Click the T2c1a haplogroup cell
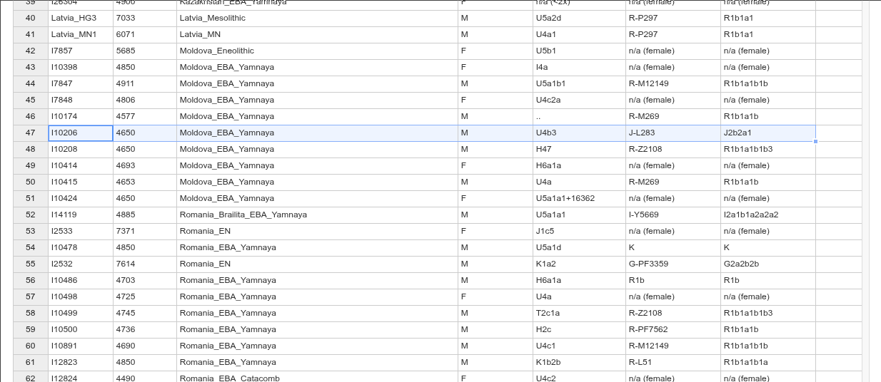Screen dimensions: 881x382 tap(579, 313)
